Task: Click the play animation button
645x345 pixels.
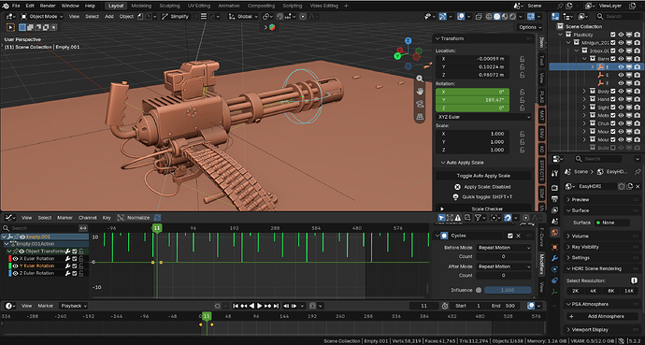Action: coord(260,306)
